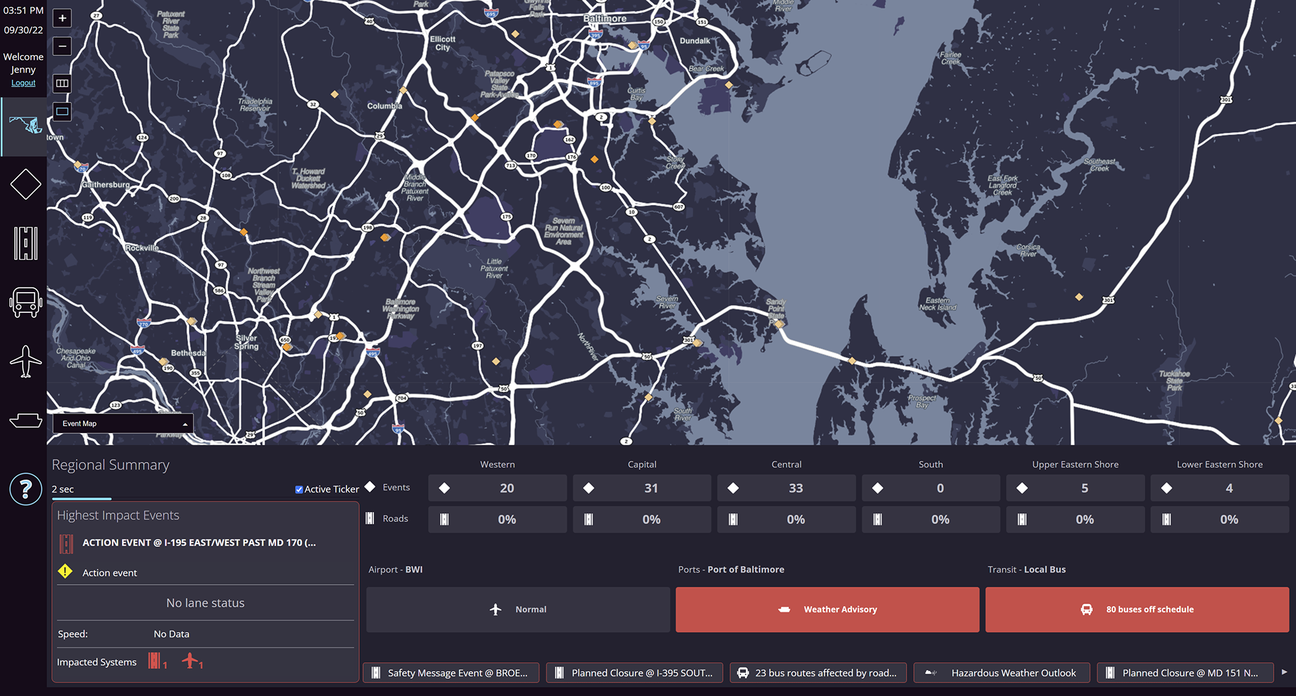
Task: Advance the ticker with the right arrow
Action: pyautogui.click(x=1284, y=672)
